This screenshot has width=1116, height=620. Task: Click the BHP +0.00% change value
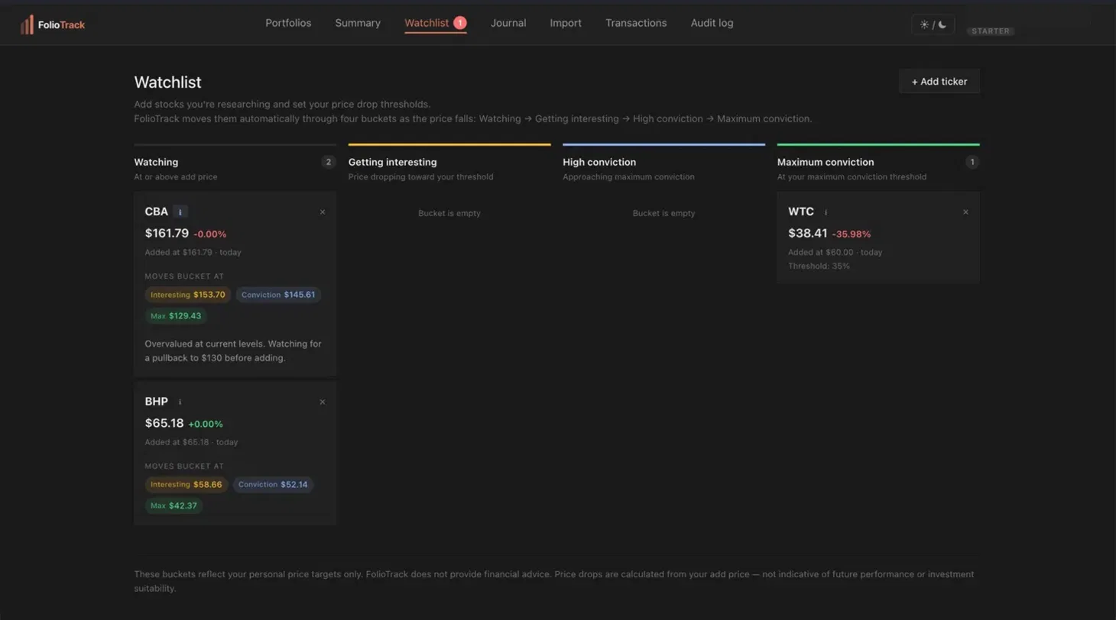(x=206, y=424)
